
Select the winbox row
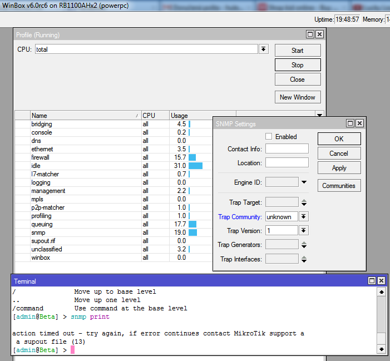(x=113, y=258)
